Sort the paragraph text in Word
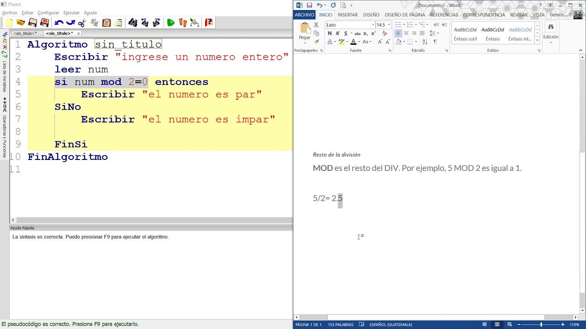The image size is (586, 329). pyautogui.click(x=425, y=42)
